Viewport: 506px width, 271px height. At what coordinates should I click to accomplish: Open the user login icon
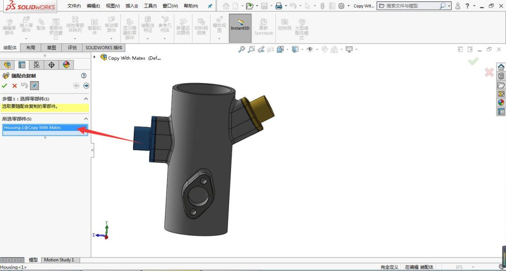coord(458,6)
